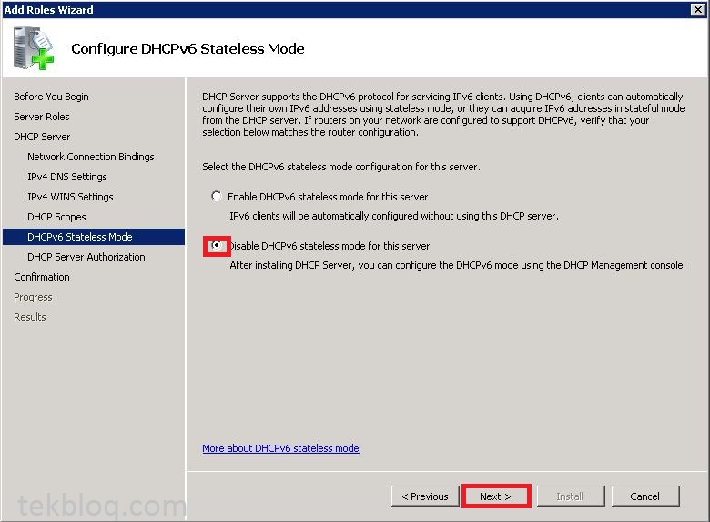The width and height of the screenshot is (710, 522).
Task: Go to Before You Begin step
Action: click(x=51, y=97)
